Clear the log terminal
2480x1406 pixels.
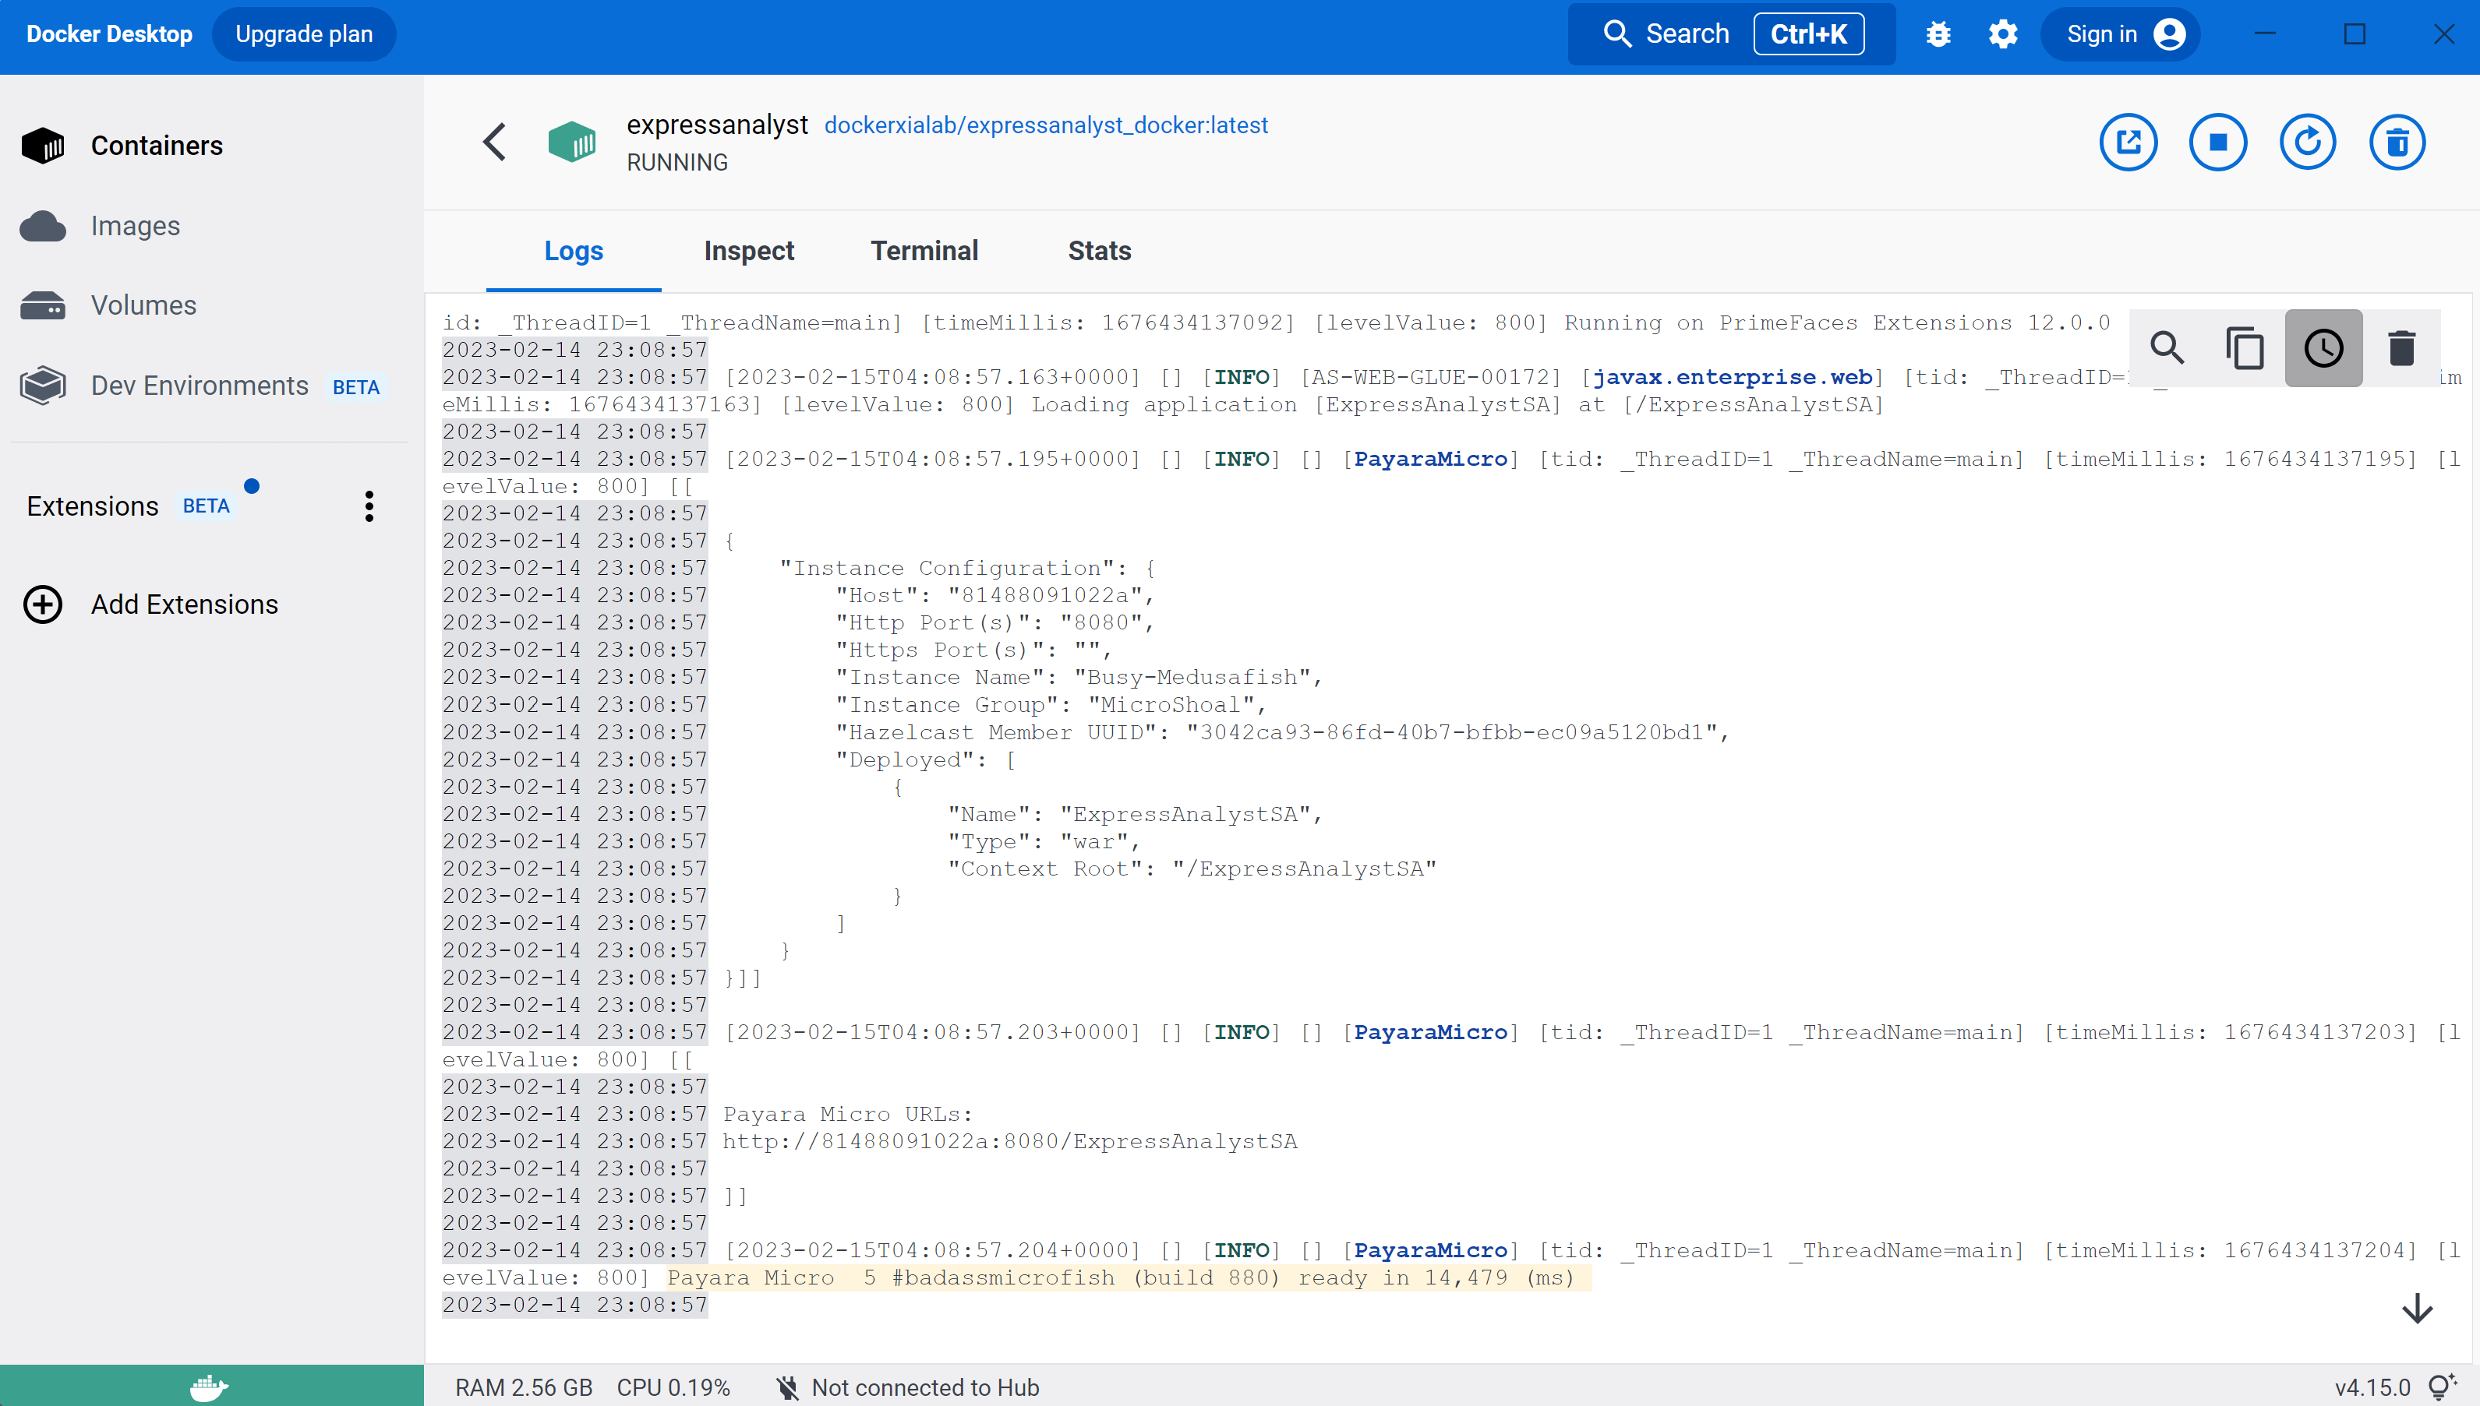point(2402,347)
